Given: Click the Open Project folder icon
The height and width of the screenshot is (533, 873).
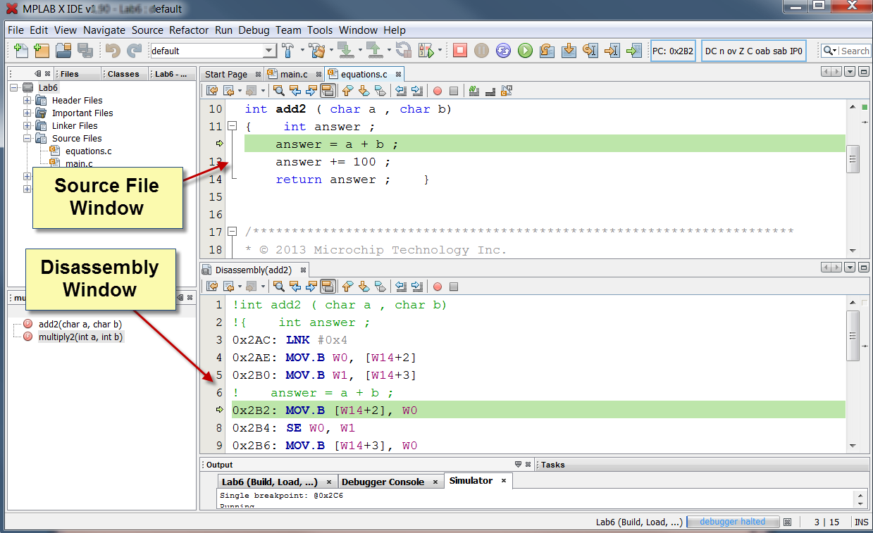Looking at the screenshot, I should 63,51.
